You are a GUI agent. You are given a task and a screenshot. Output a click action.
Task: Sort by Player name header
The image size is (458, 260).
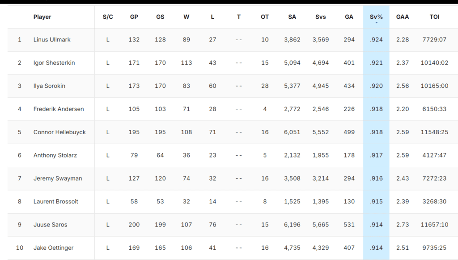pos(42,17)
